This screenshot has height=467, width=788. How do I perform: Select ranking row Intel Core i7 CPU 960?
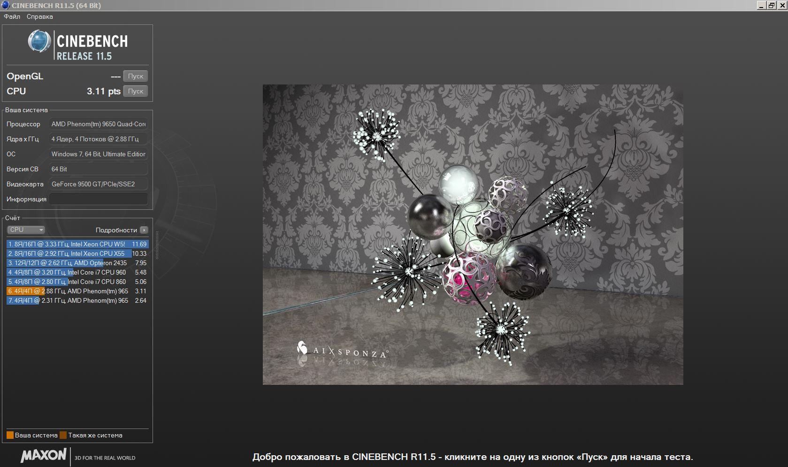coord(77,272)
